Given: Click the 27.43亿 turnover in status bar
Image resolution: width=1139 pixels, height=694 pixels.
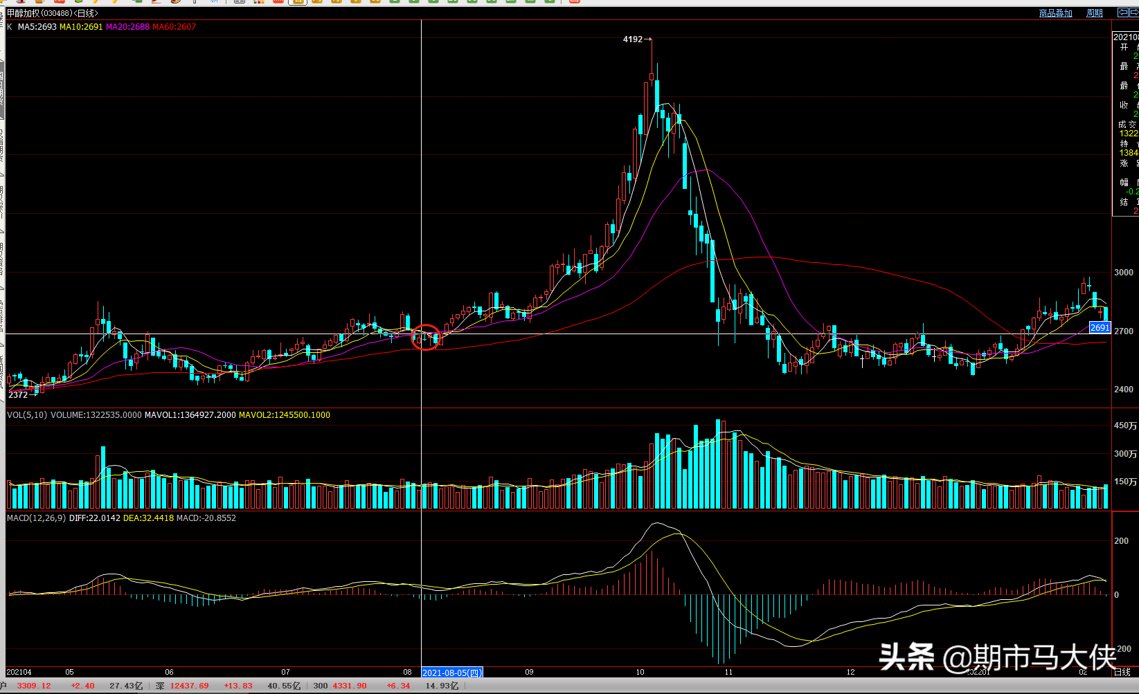Looking at the screenshot, I should 126,686.
